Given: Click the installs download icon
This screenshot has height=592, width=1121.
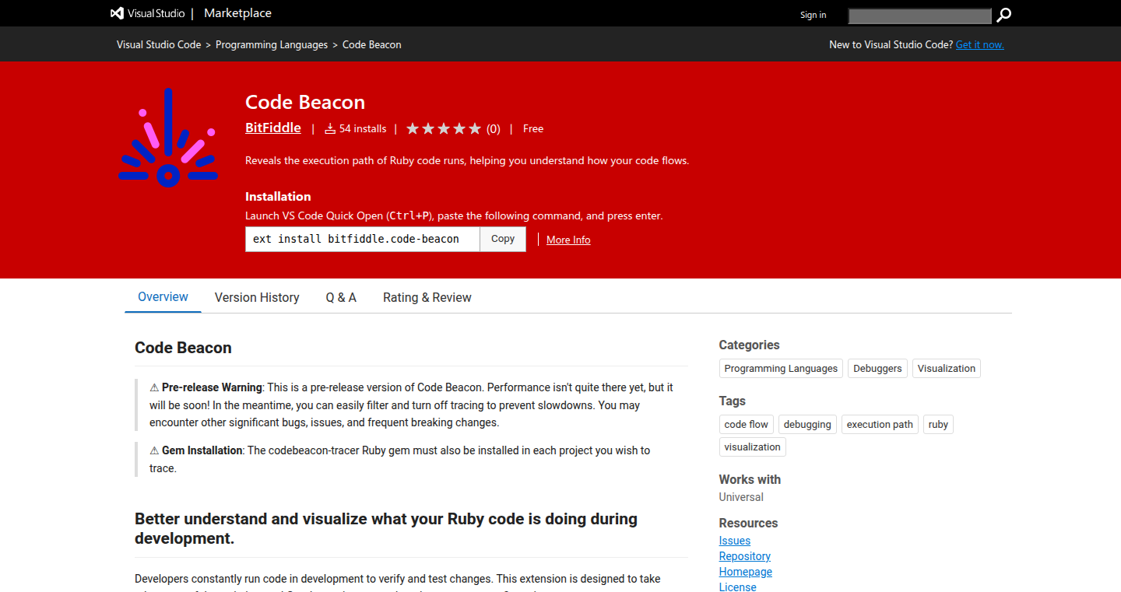Looking at the screenshot, I should [x=330, y=128].
